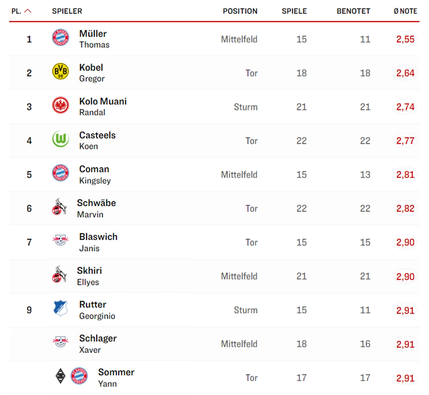
Task: Sort table by SPIELE column header
Action: pos(294,11)
